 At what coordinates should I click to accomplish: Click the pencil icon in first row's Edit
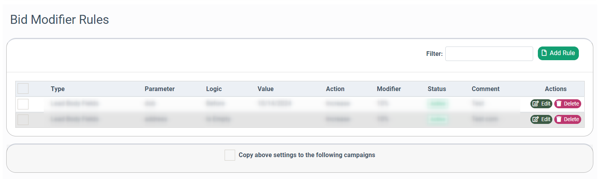tap(536, 104)
